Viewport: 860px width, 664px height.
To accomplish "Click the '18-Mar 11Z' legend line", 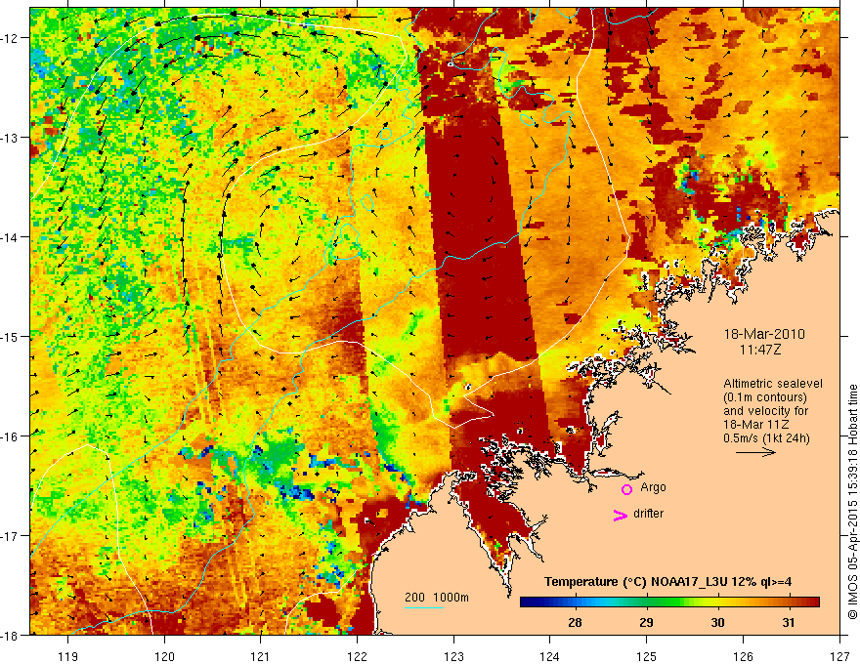I will click(x=757, y=425).
